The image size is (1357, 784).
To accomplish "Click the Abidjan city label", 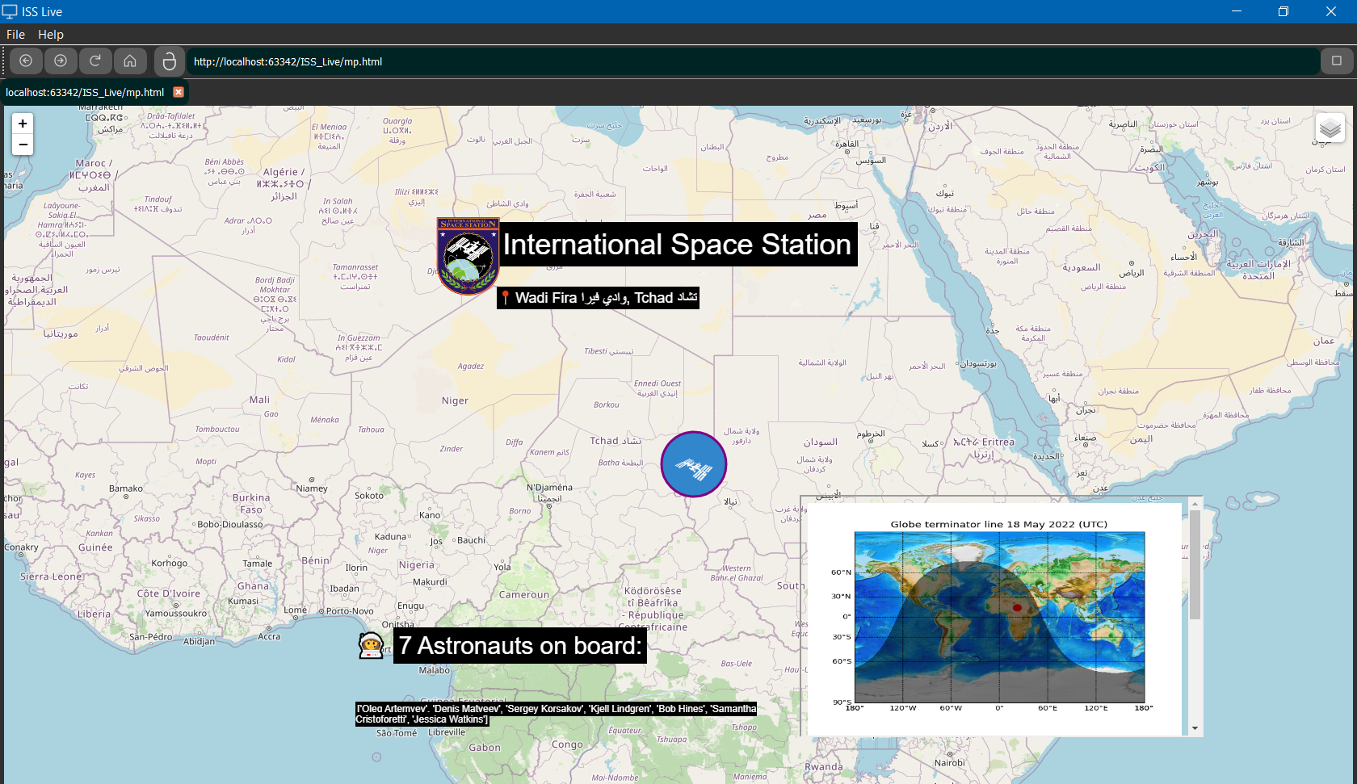I will point(199,642).
